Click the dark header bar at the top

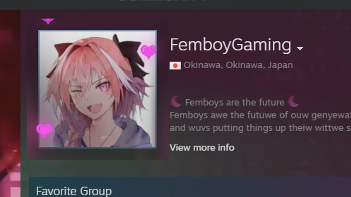point(175,5)
